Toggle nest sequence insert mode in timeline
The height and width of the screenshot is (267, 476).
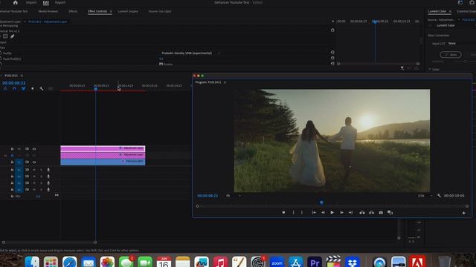5,89
